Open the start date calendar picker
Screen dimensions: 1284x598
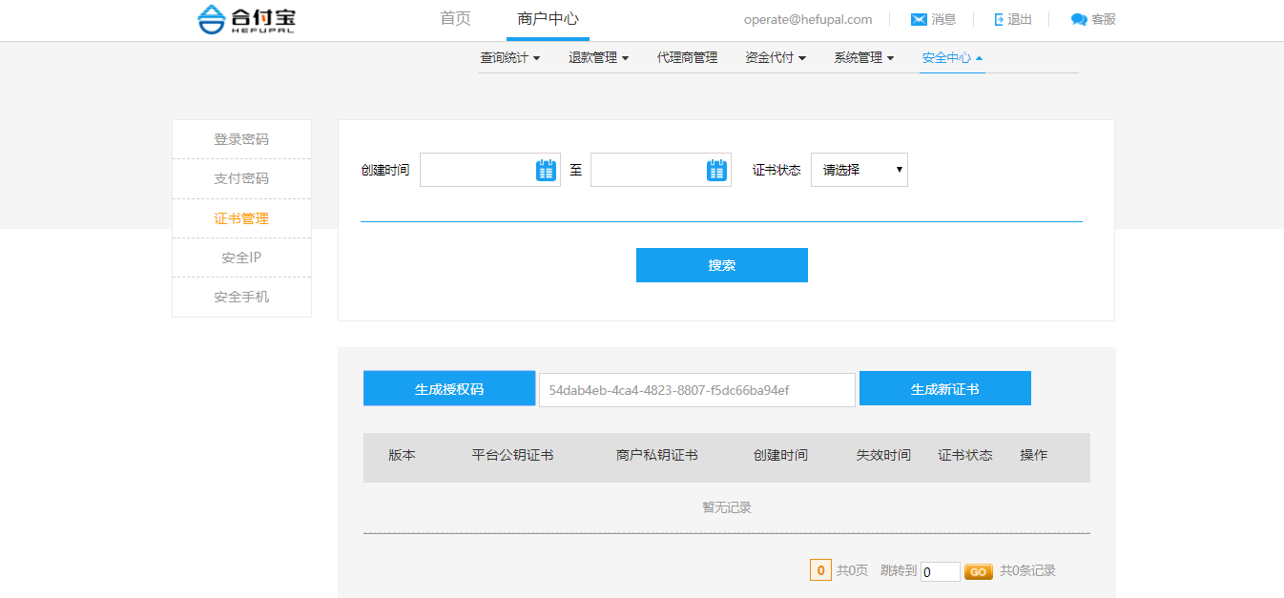click(546, 170)
